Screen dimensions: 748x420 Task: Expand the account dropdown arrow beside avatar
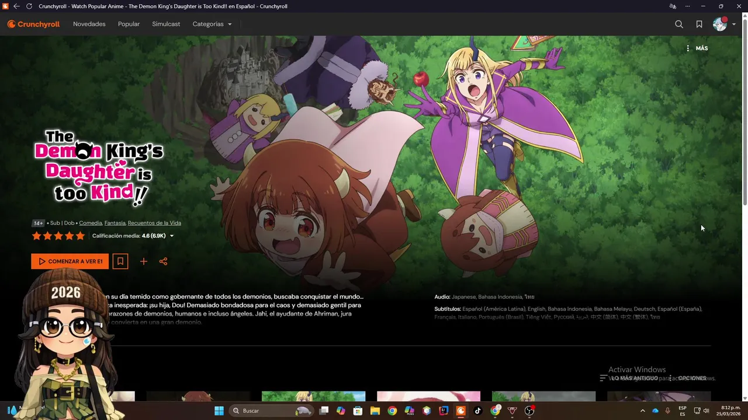click(734, 24)
